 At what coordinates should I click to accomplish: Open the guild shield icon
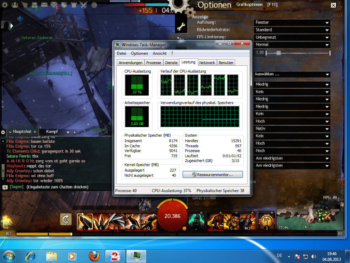(x=64, y=5)
